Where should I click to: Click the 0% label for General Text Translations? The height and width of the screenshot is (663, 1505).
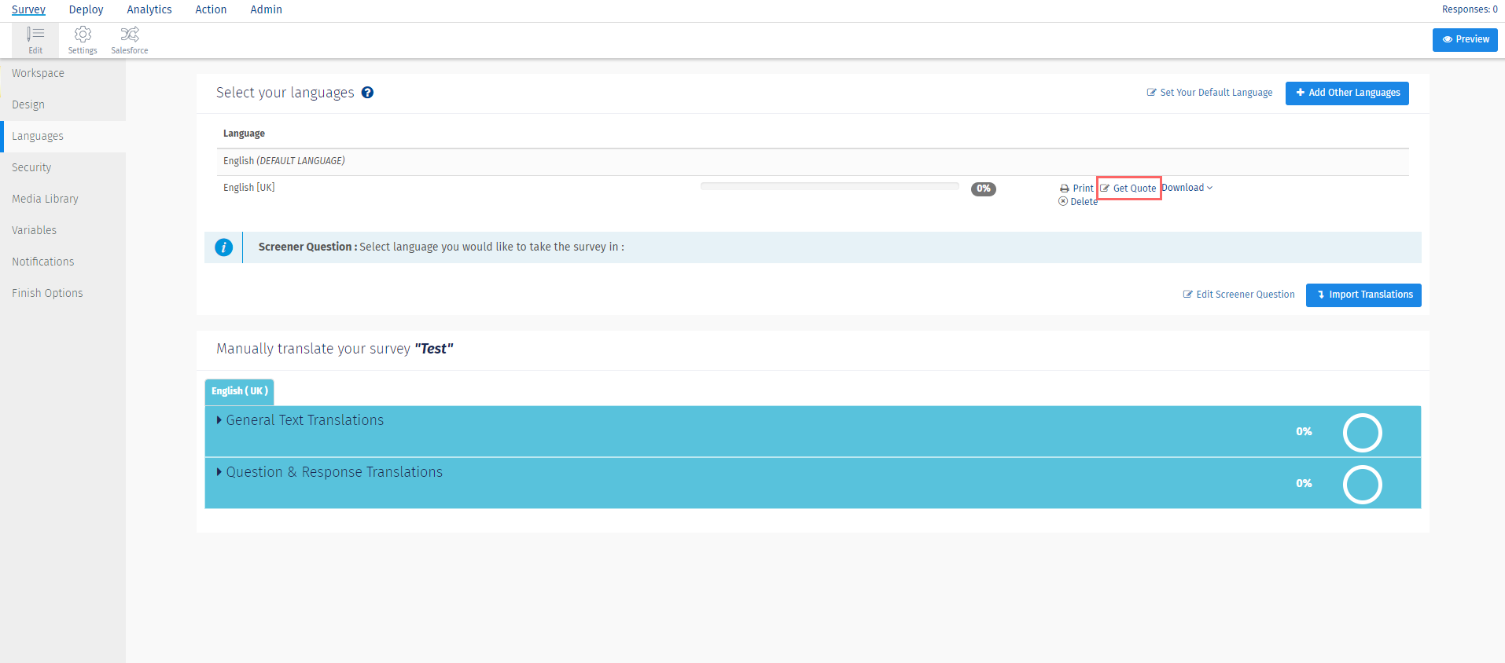tap(1304, 432)
